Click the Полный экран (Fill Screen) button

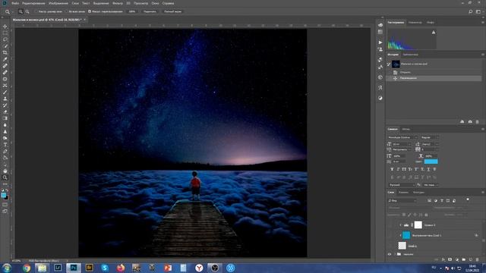[x=172, y=11]
